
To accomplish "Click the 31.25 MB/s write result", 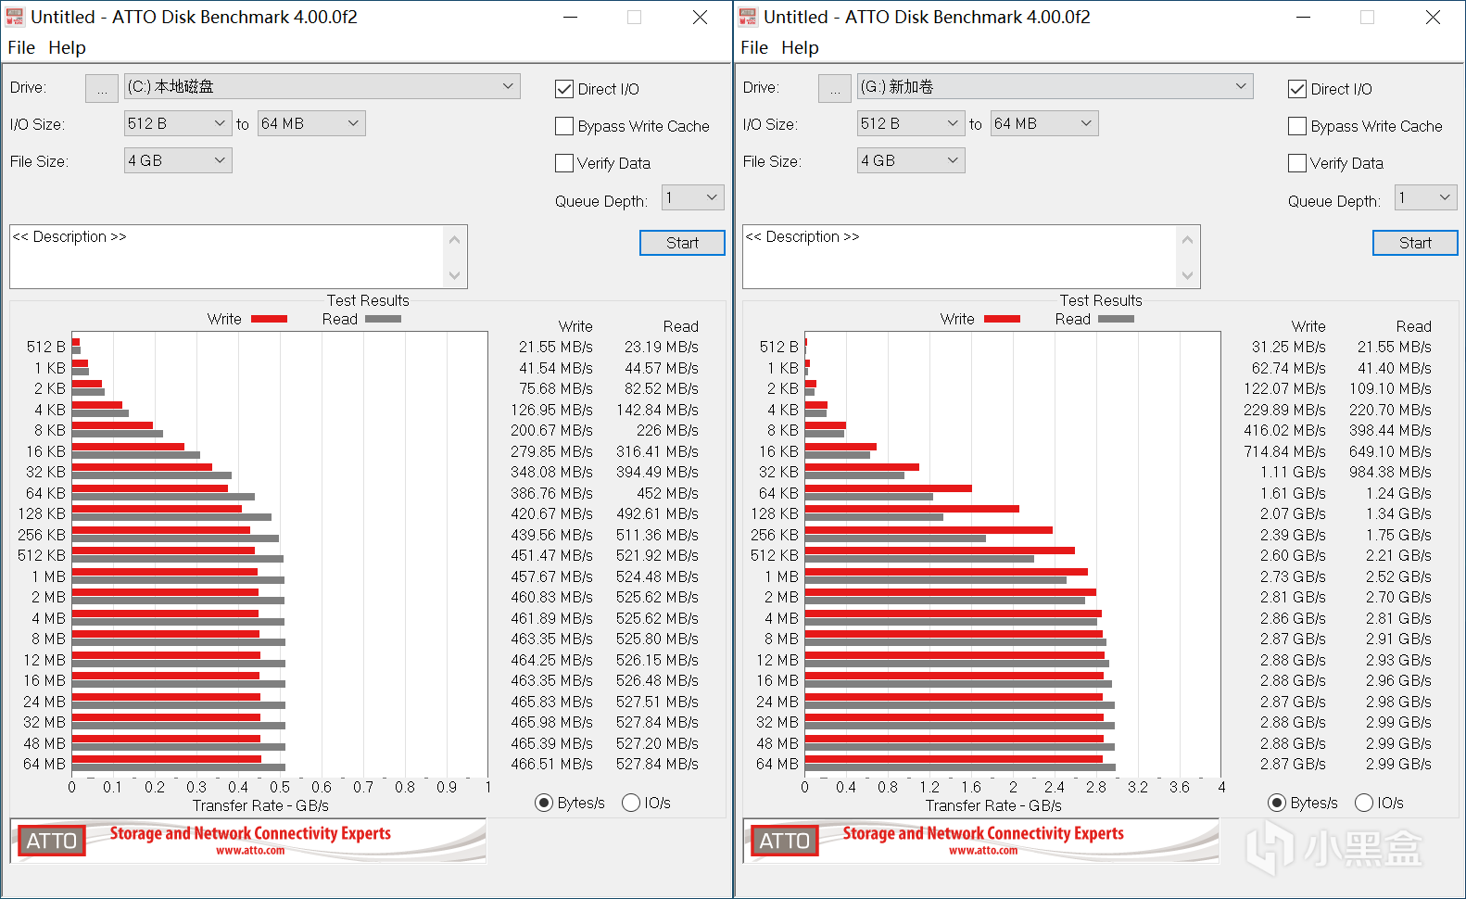I will [x=1288, y=347].
